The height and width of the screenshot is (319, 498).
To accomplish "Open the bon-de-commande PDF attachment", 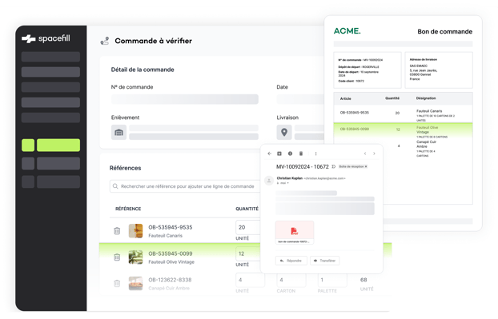I will click(x=295, y=233).
